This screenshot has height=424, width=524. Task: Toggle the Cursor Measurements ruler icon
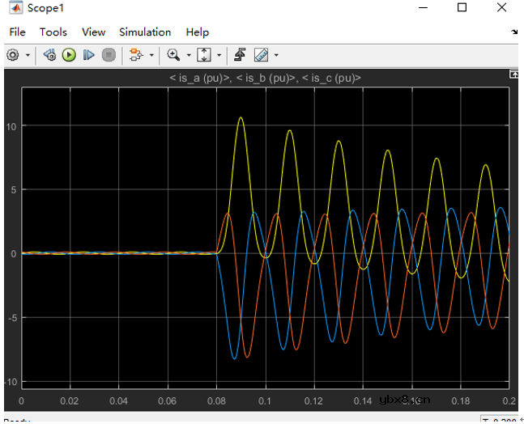coord(261,55)
